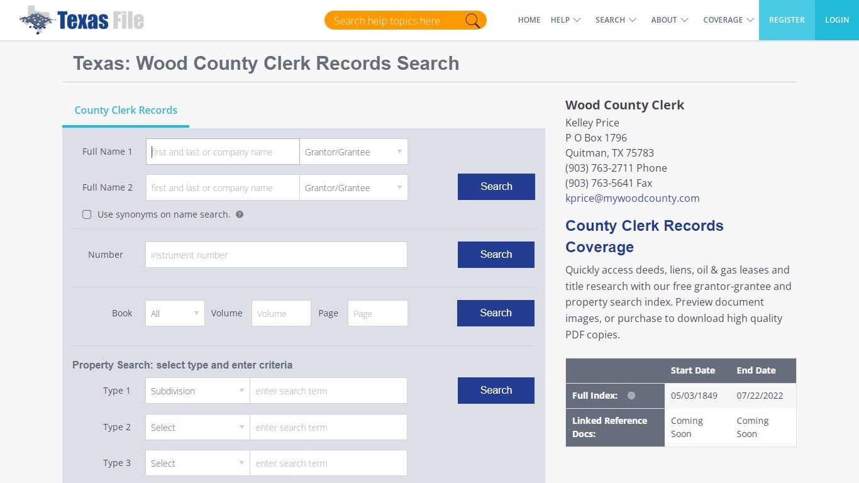The width and height of the screenshot is (859, 483).
Task: Click the Full Index start date 05/03/1849
Action: (695, 396)
